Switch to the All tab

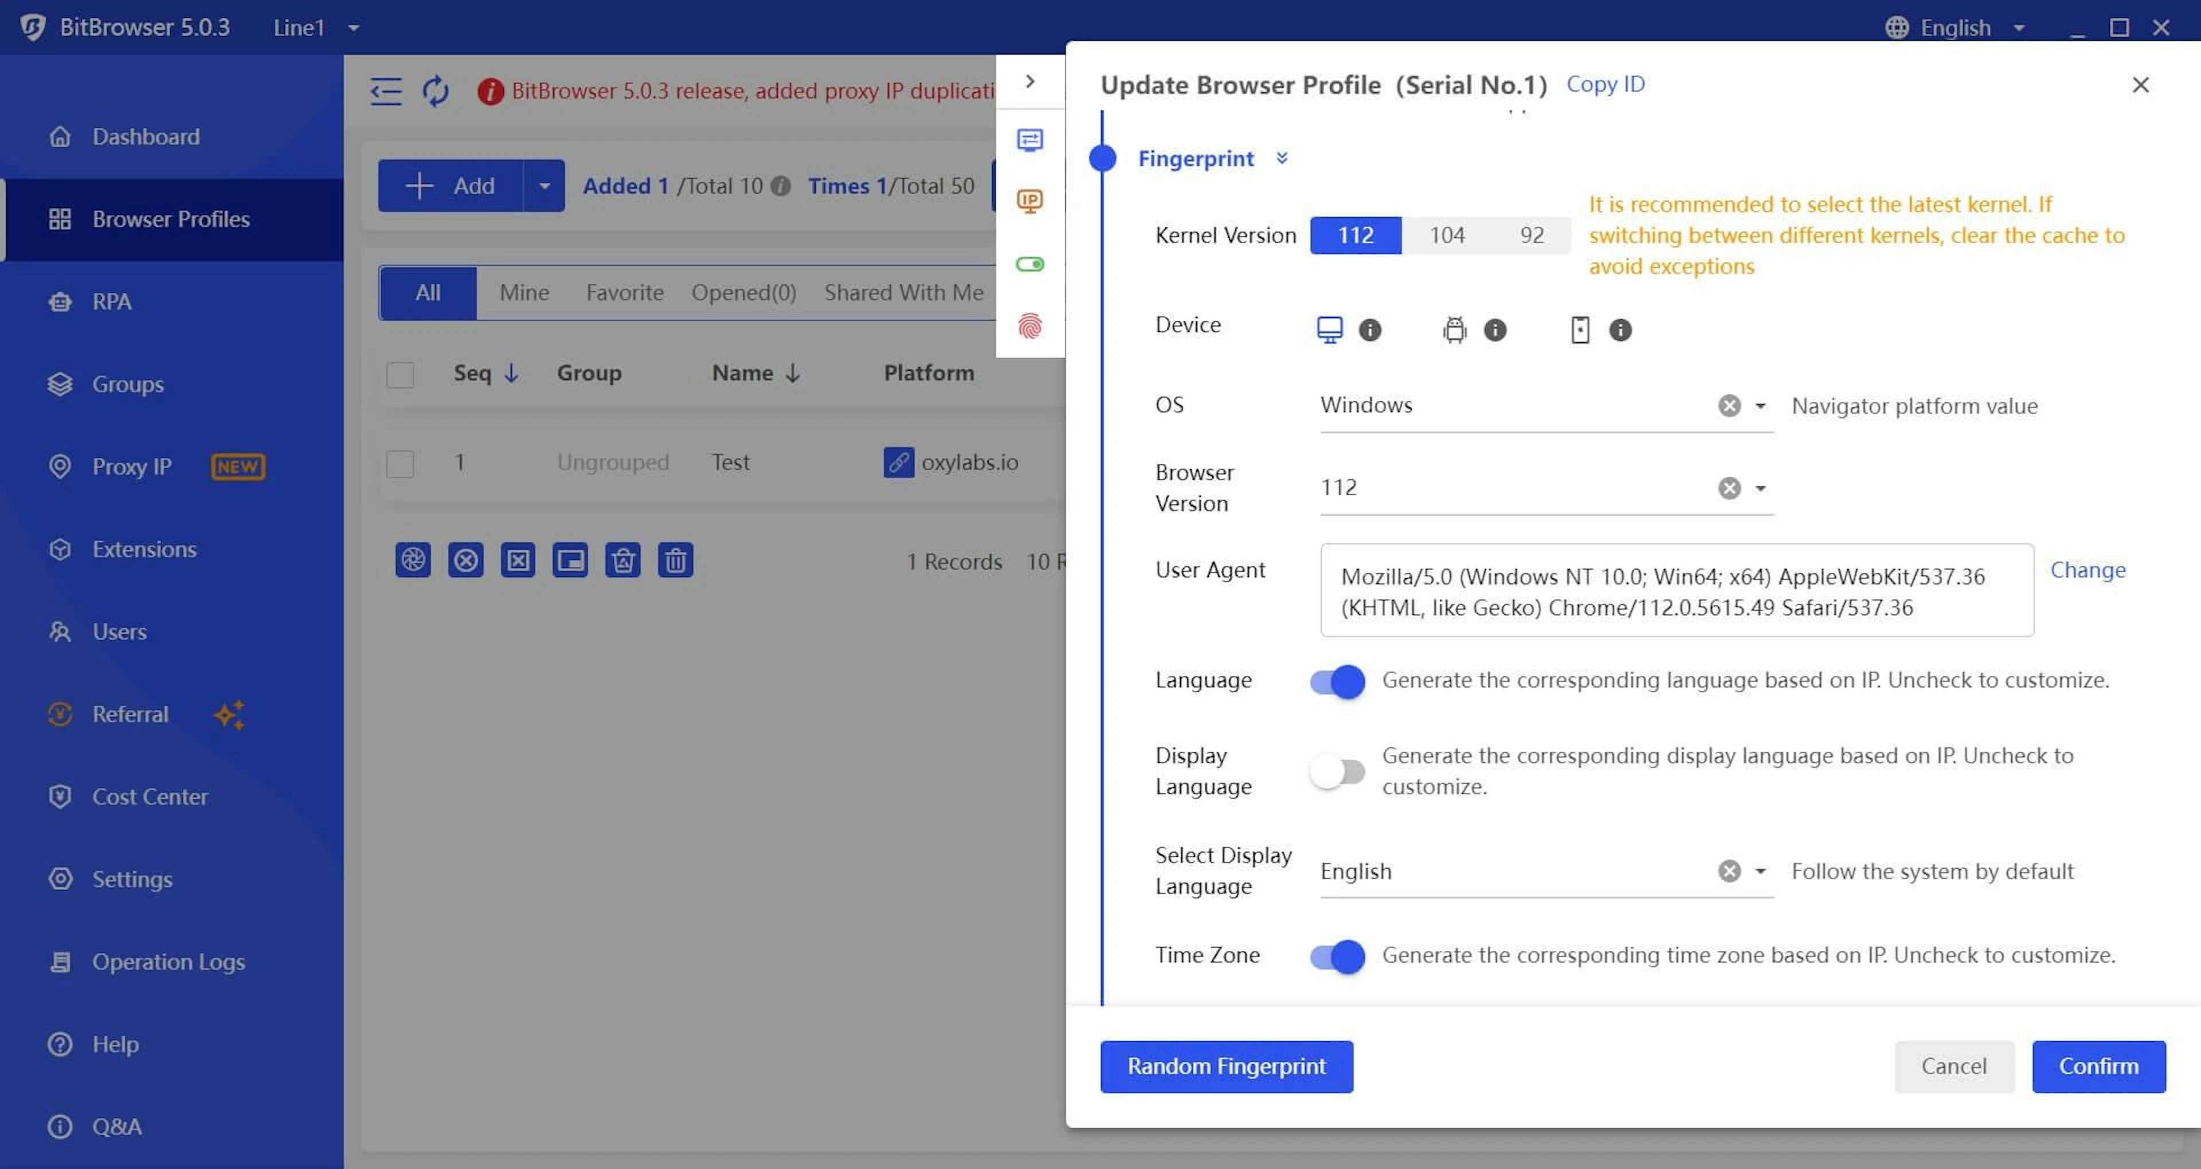point(428,293)
